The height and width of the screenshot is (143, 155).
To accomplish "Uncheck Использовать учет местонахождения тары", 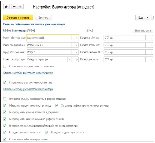I will [5, 83].
